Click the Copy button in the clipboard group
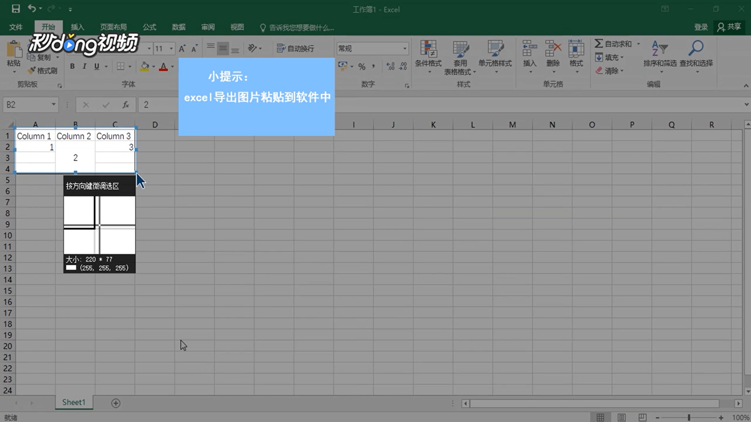 click(39, 57)
